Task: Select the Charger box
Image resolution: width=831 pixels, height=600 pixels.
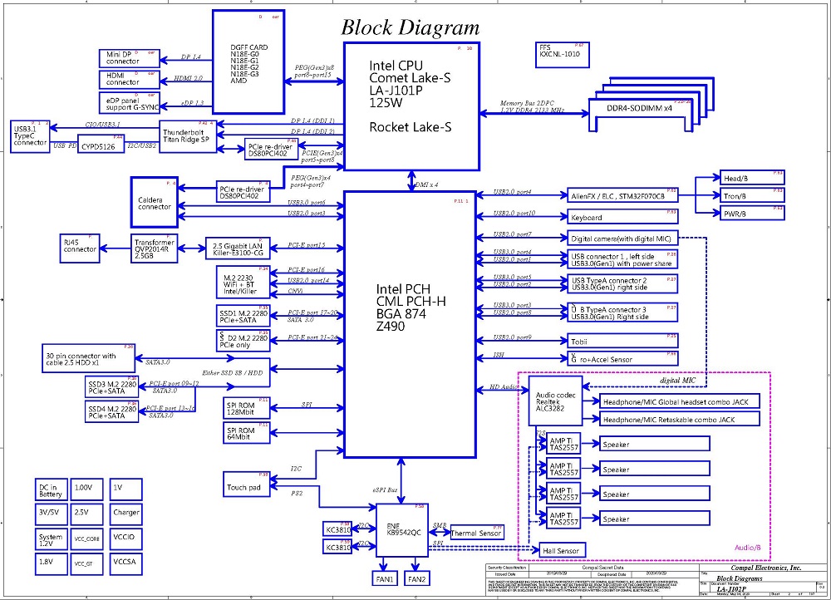Action: pos(126,514)
